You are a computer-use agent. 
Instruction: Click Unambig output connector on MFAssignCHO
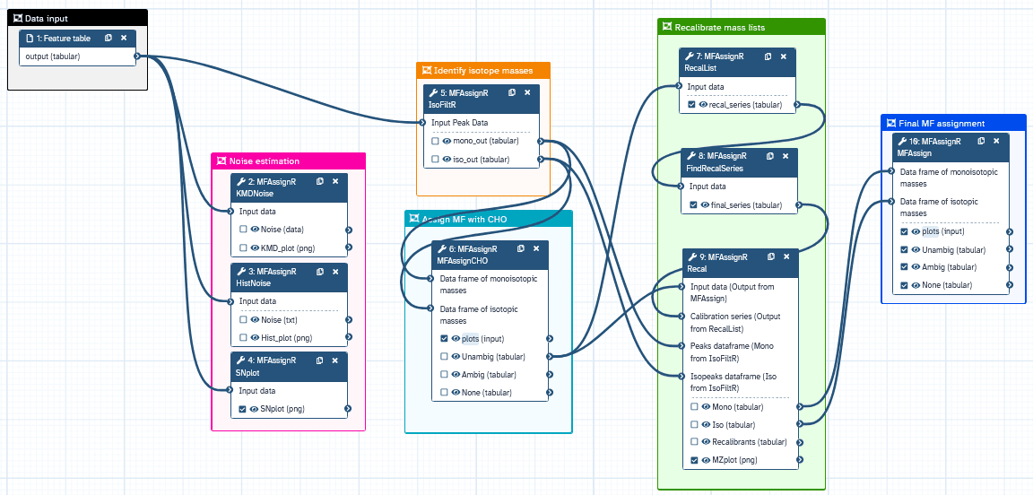(x=550, y=357)
